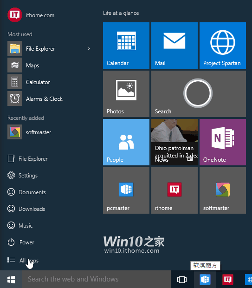Viewport: 252px width, 288px height.
Task: Open the Photos tile
Action: tap(126, 94)
